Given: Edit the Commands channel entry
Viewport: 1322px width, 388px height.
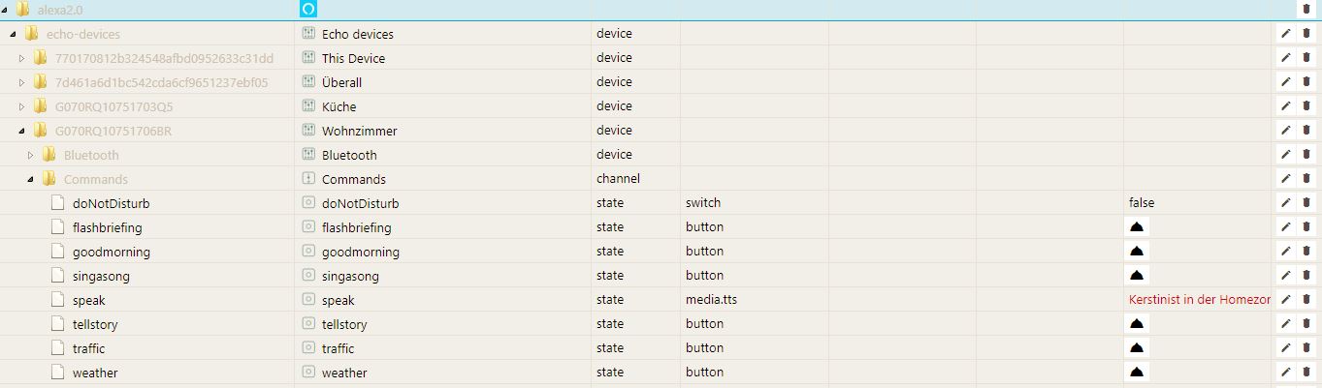Looking at the screenshot, I should coord(1286,179).
